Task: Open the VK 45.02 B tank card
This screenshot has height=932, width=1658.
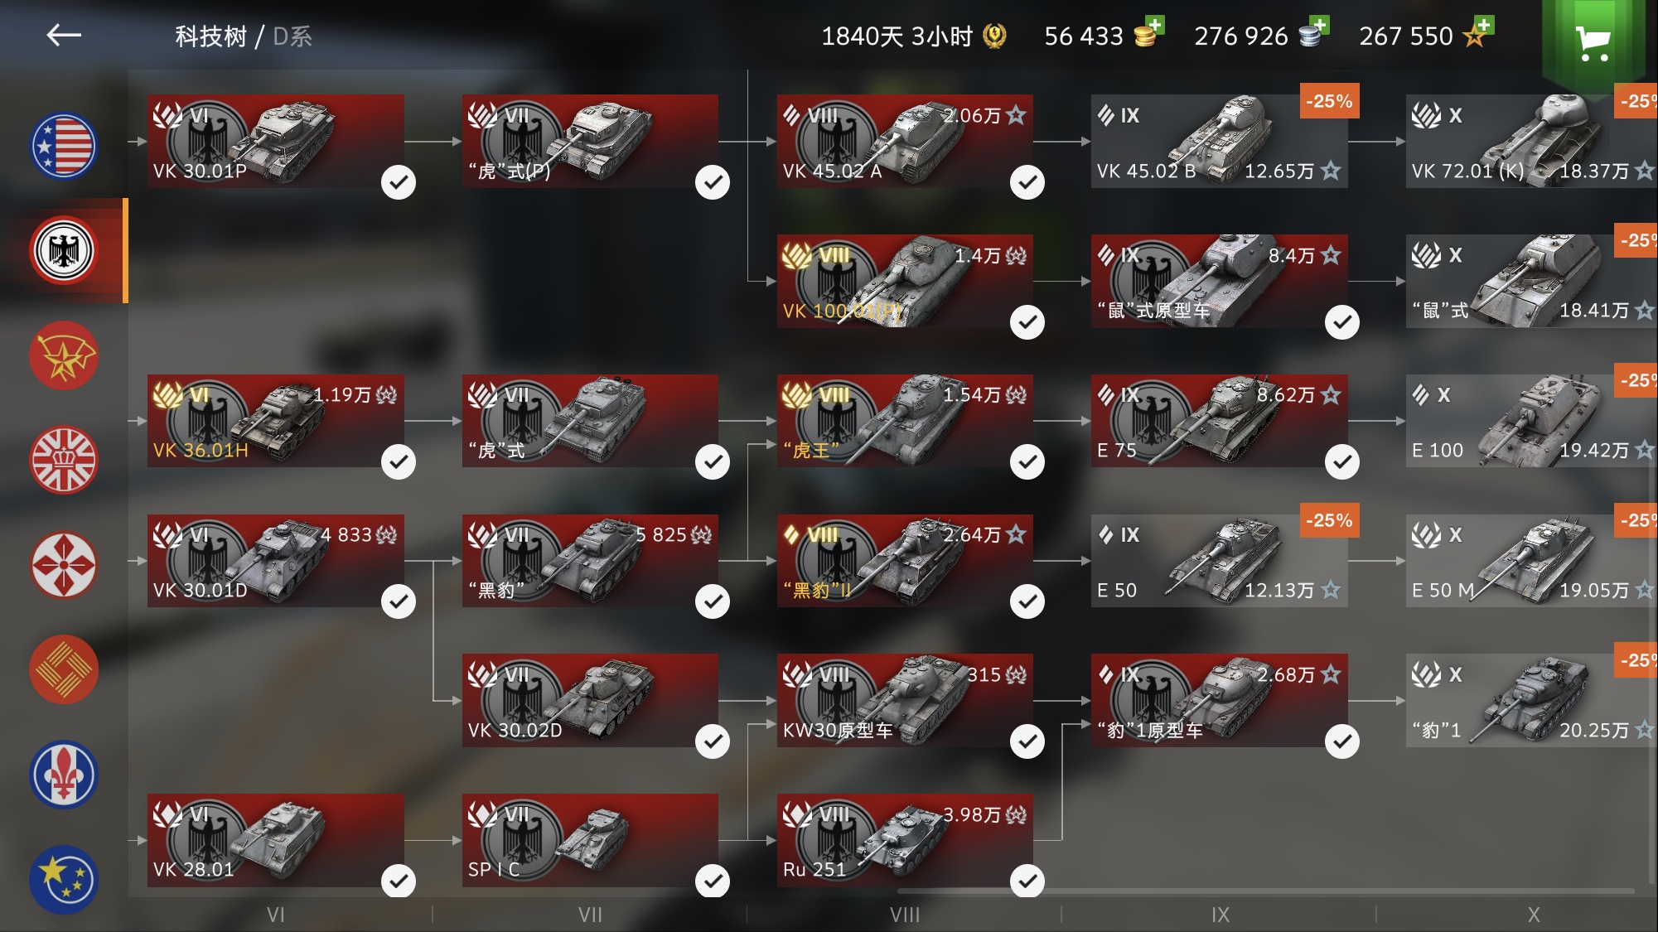Action: 1220,141
